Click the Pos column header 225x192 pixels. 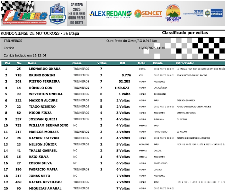pyautogui.click(x=7, y=63)
